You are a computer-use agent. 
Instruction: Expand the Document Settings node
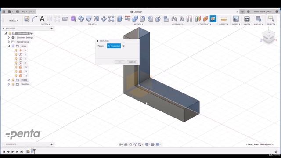9,38
